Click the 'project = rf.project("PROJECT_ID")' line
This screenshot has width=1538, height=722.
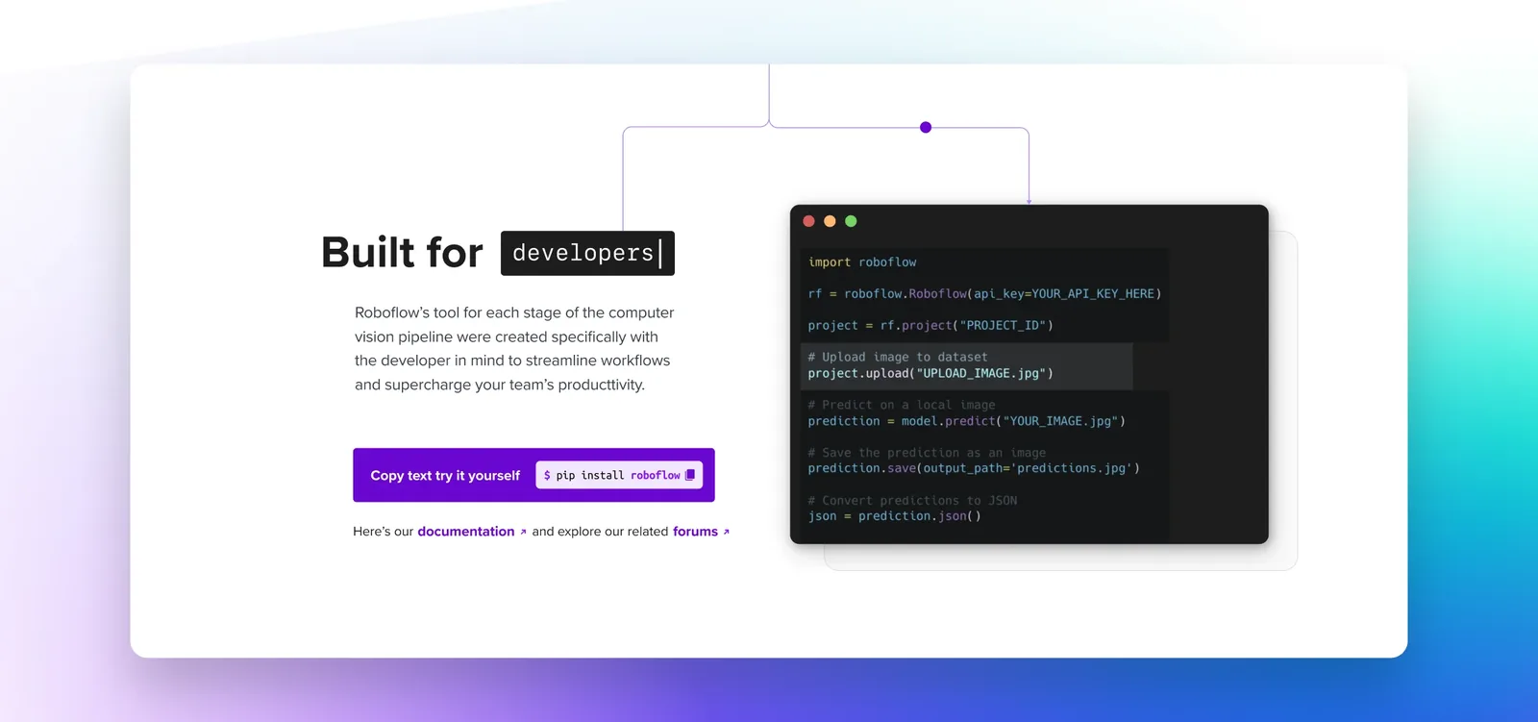[930, 326]
